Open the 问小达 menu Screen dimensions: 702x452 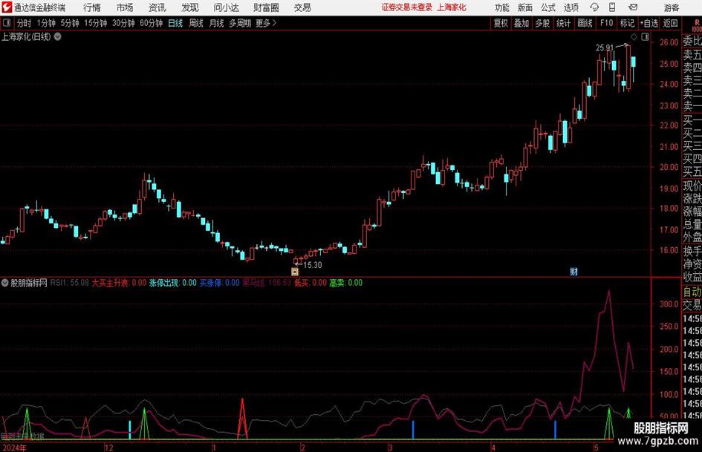[x=226, y=7]
